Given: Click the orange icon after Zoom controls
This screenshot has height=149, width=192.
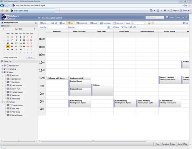Looking at the screenshot, I should (x=153, y=23).
